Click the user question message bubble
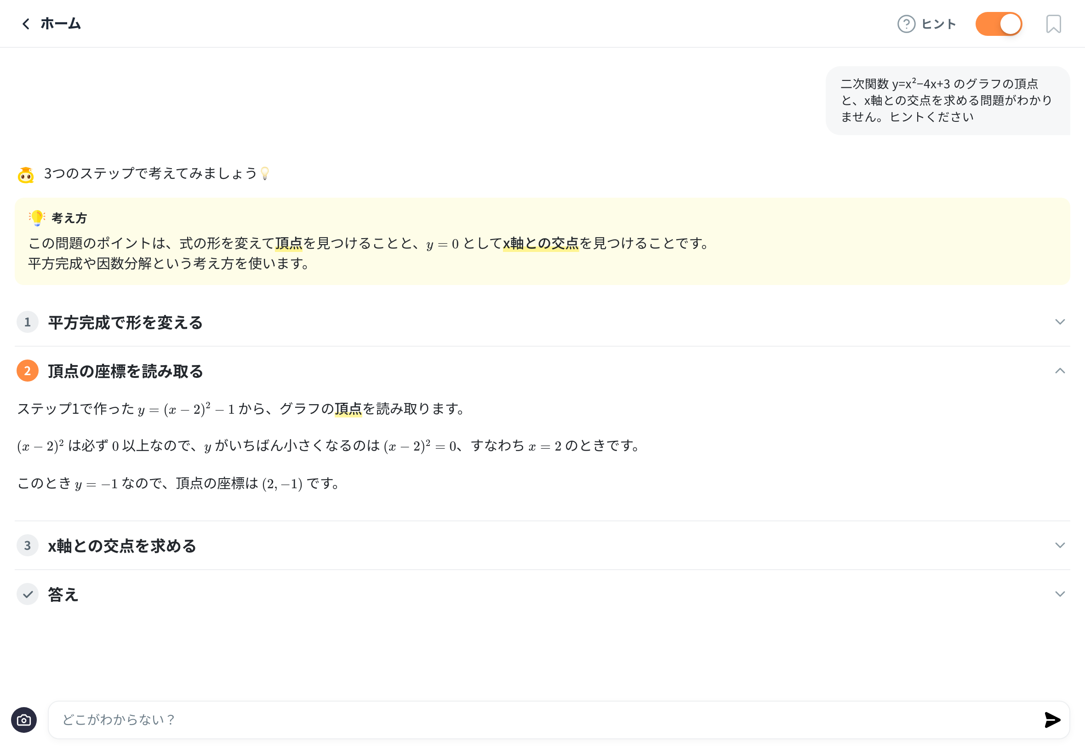 [x=948, y=101]
